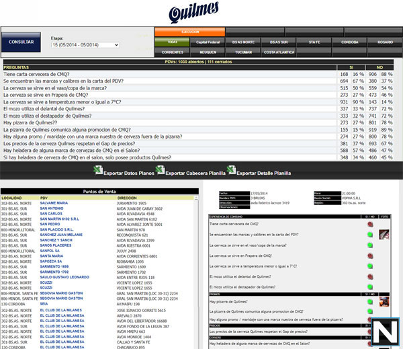
Task: Click the Quilmes logo at the top
Action: tap(194, 13)
